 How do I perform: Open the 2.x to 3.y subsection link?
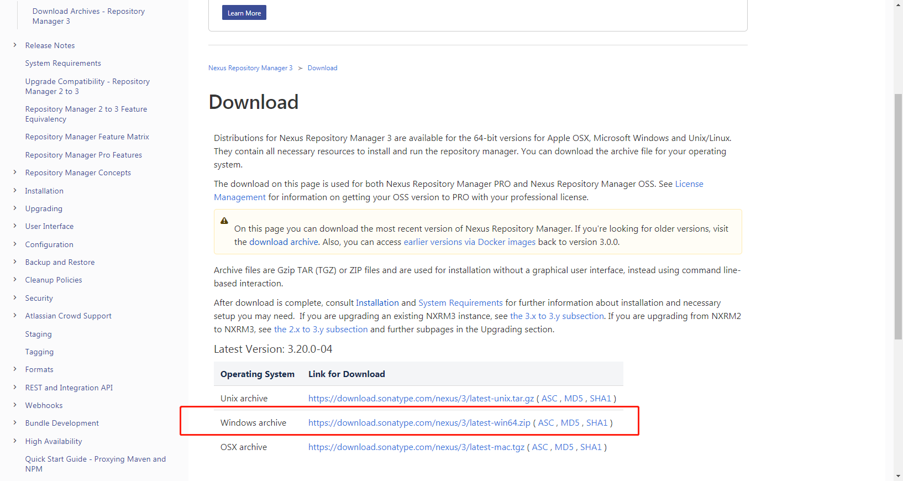click(x=321, y=330)
